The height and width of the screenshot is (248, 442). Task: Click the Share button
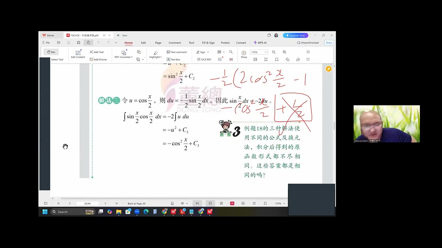pos(329,43)
